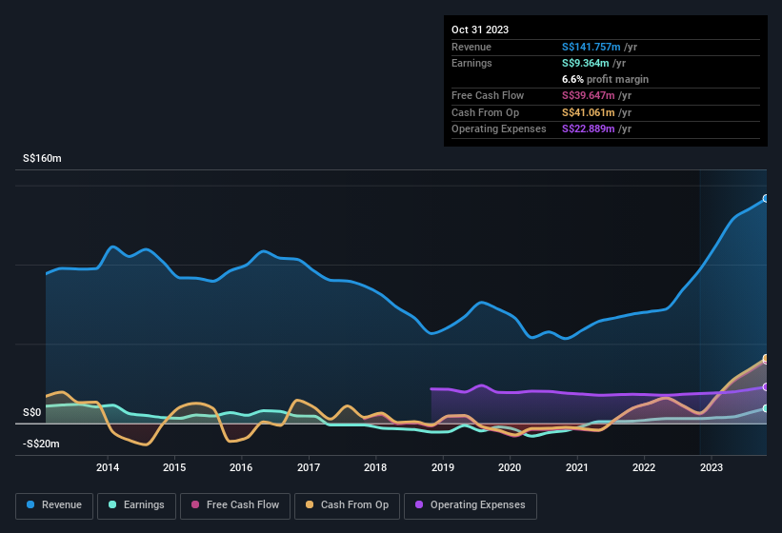Click the -S$20m y-axis label
This screenshot has width=782, height=533.
coord(41,444)
